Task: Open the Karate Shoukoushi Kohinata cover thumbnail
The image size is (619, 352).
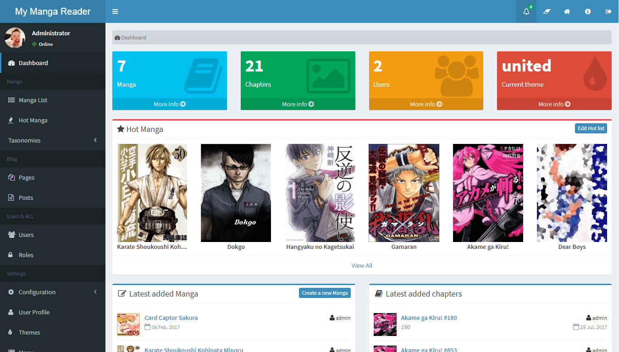Action: pyautogui.click(x=152, y=193)
